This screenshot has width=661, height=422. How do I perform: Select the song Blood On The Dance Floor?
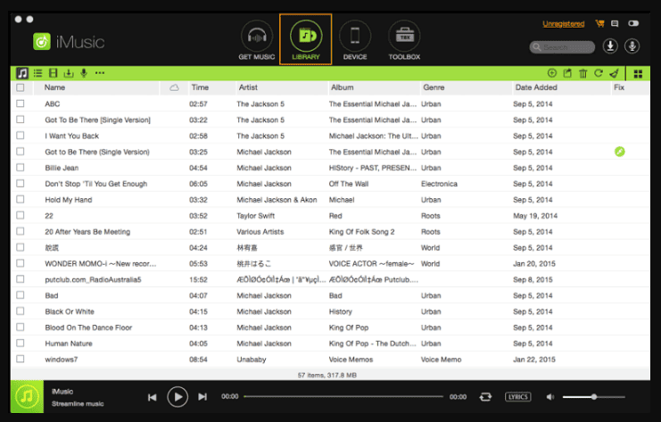tap(88, 327)
